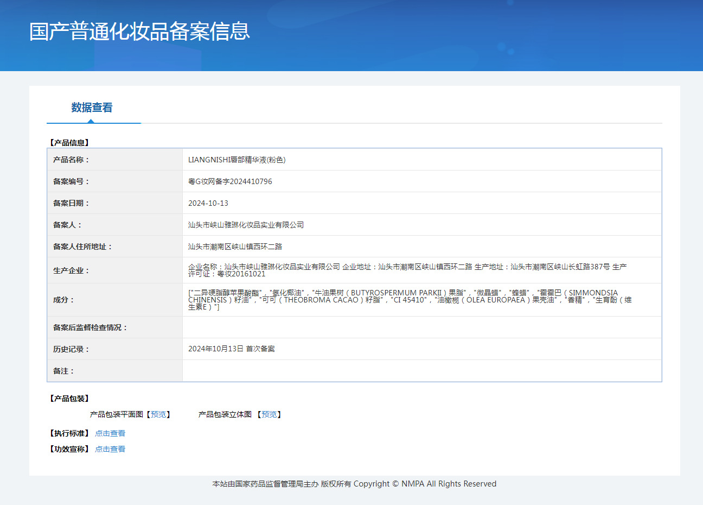The width and height of the screenshot is (703, 505).
Task: Click the product name LIANGNISHI唇部精华液(粉色)
Action: [237, 160]
